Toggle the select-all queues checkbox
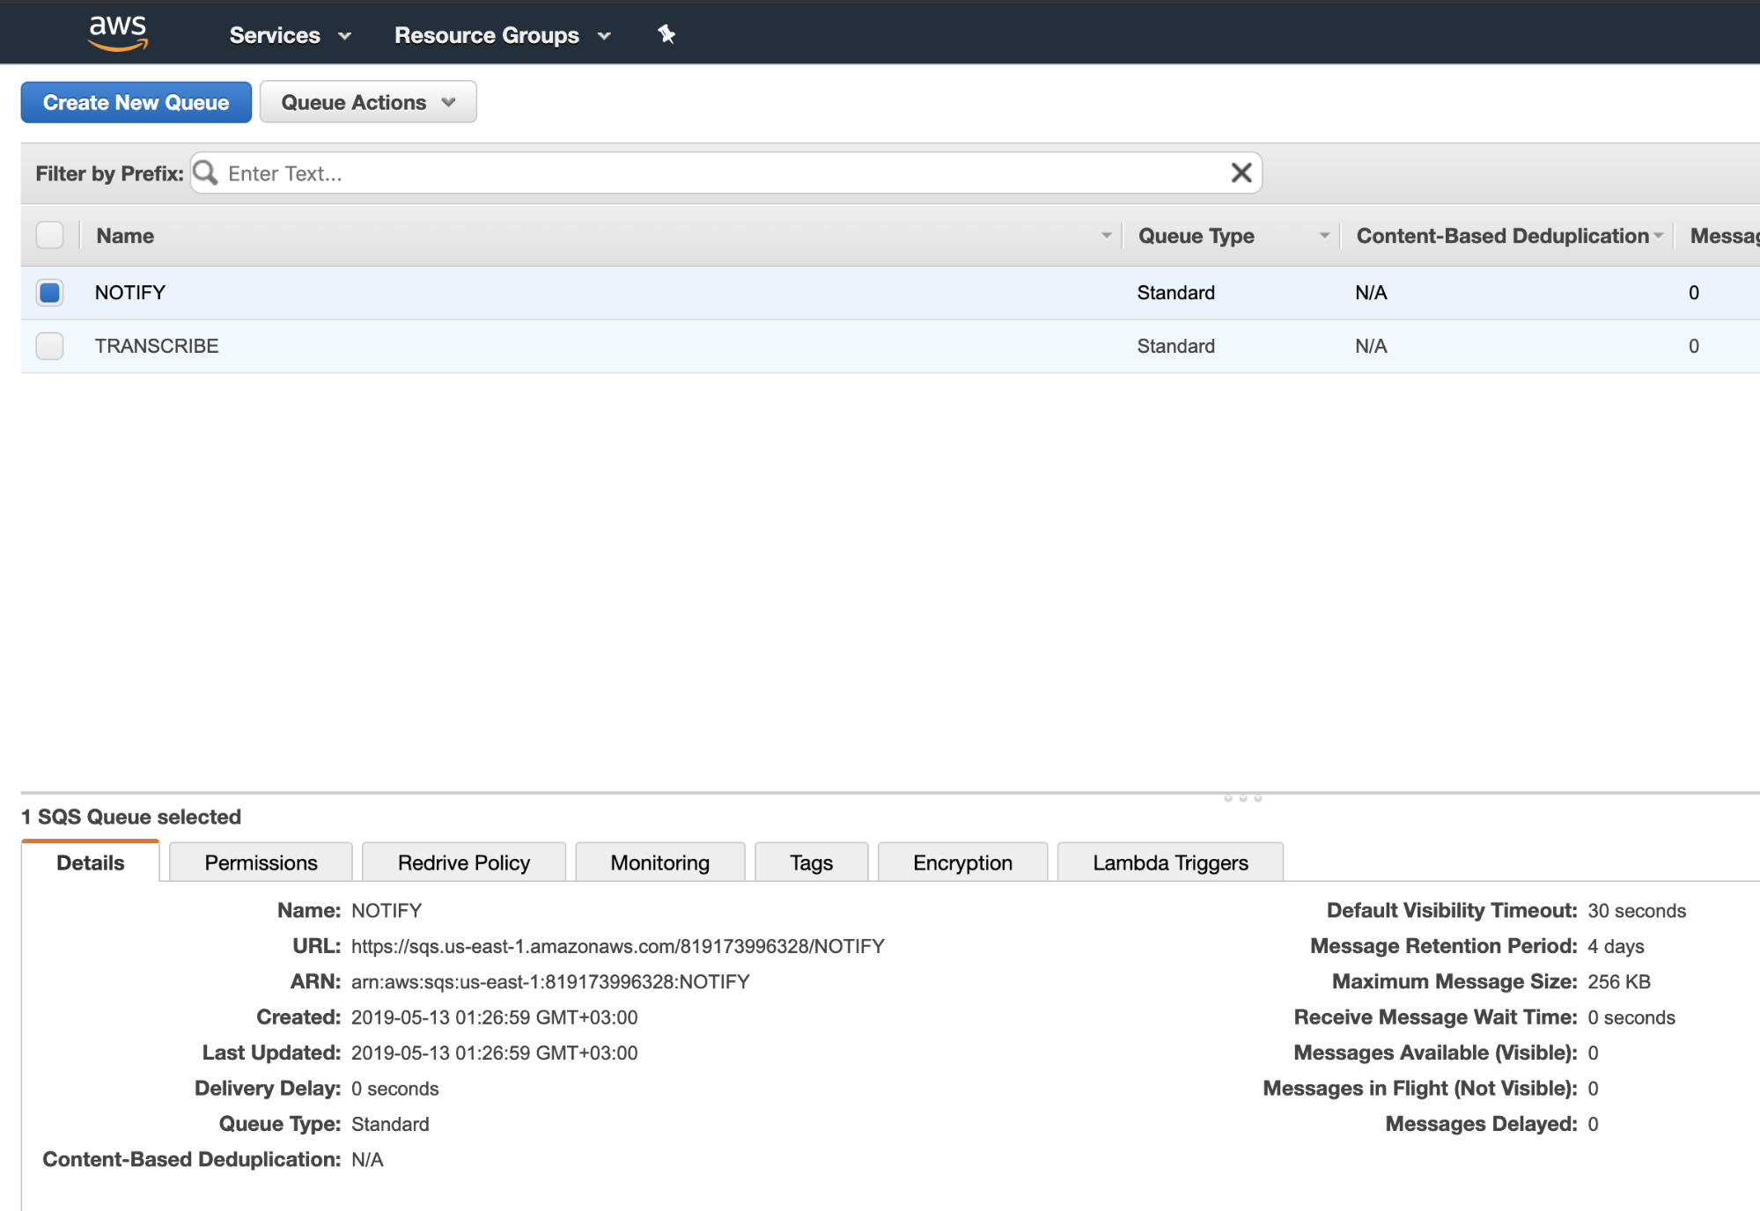The height and width of the screenshot is (1211, 1760). pyautogui.click(x=50, y=235)
